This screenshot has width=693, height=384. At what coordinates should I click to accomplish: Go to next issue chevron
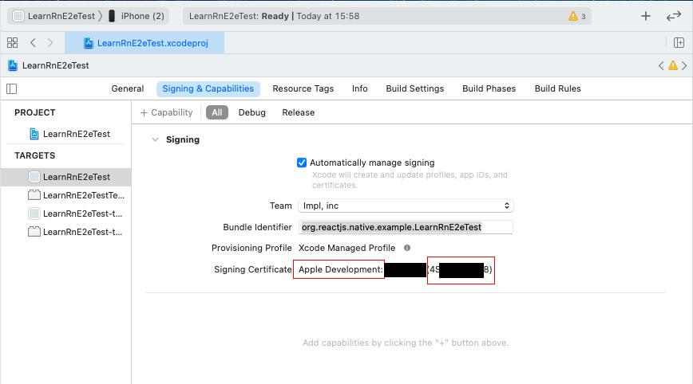point(684,65)
